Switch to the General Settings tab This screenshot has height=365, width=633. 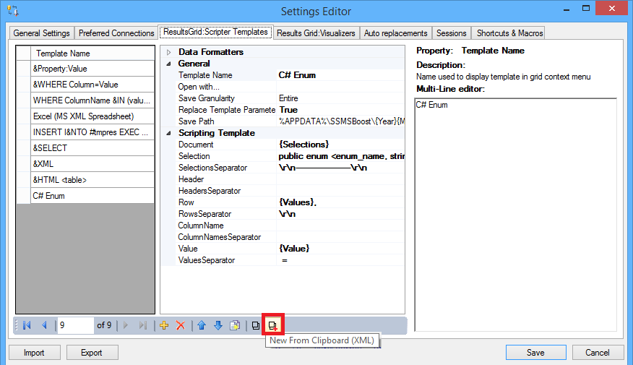click(x=42, y=33)
